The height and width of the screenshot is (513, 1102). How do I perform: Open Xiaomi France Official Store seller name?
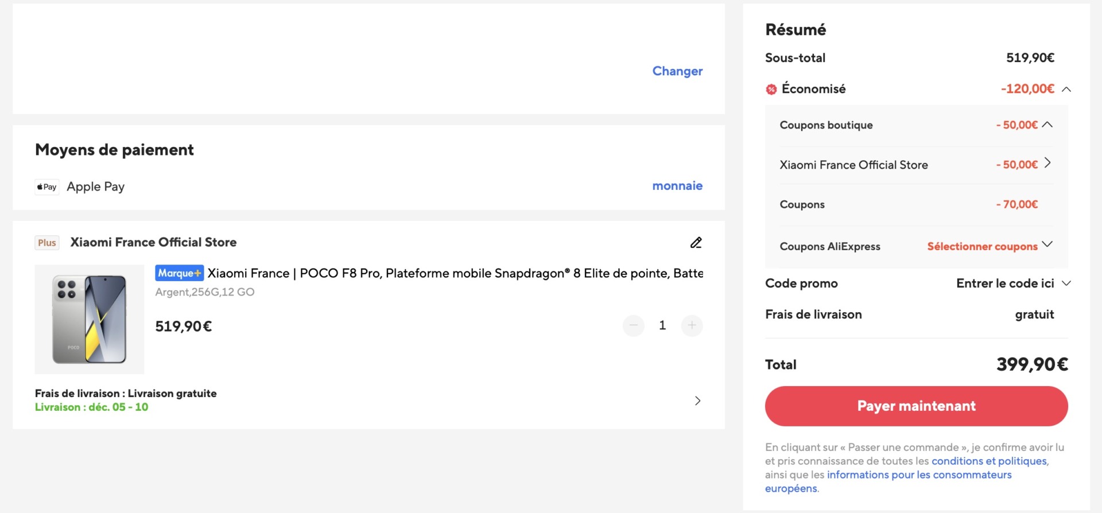pos(153,242)
